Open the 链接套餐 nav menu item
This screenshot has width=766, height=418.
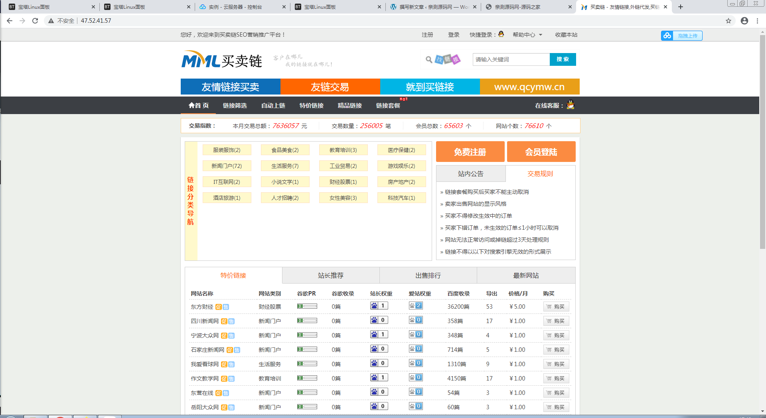(388, 105)
